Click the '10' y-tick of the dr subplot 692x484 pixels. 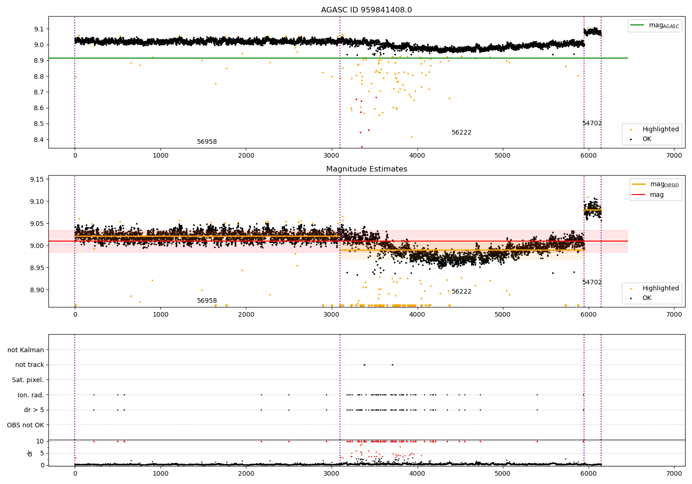[x=40, y=441]
